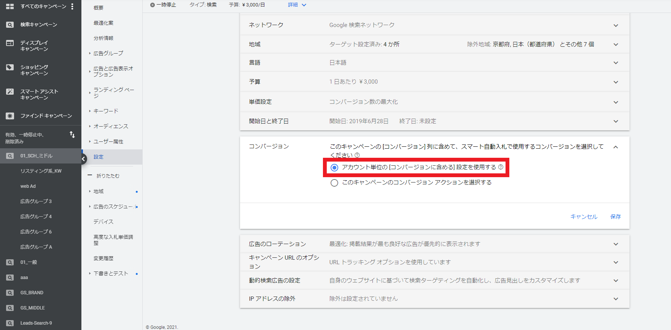
Task: Open the 概要 menu item
Action: [x=99, y=8]
